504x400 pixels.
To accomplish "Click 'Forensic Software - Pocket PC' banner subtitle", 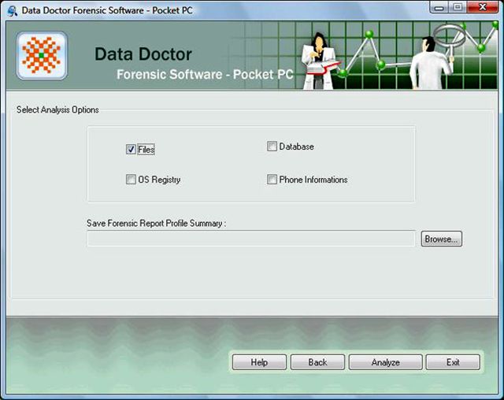I will pyautogui.click(x=205, y=74).
